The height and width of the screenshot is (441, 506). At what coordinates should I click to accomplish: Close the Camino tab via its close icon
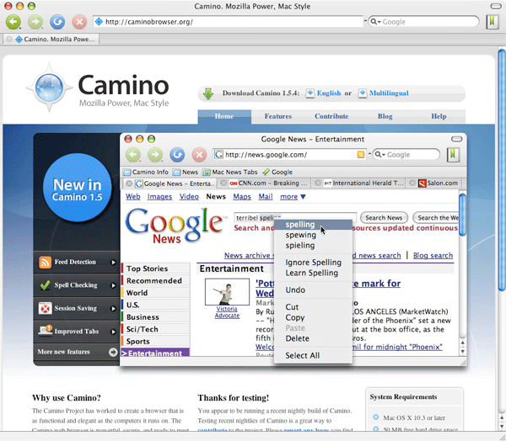tap(9, 39)
